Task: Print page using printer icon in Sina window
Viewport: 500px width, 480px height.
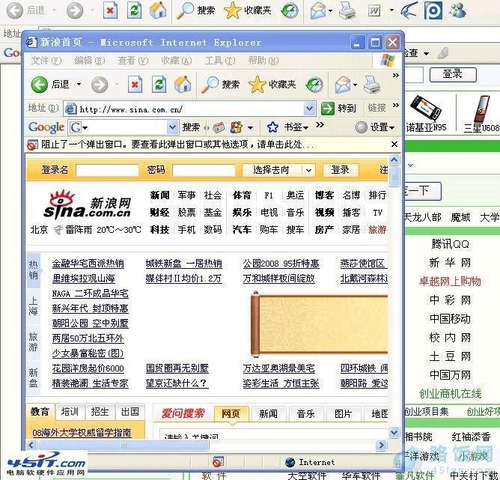Action: 372,85
